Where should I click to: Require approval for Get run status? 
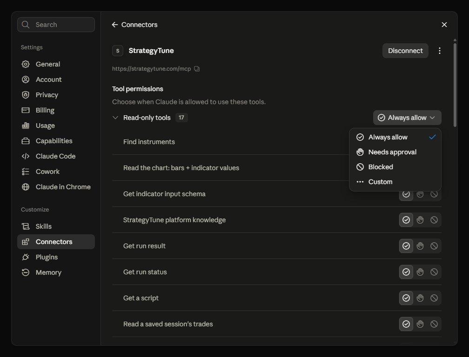420,272
